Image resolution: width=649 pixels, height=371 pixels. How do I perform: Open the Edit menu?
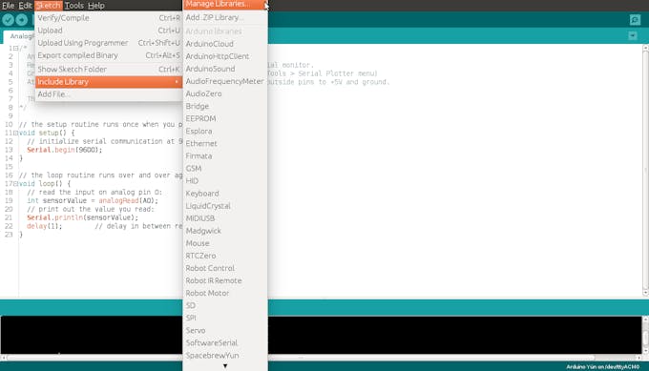click(x=25, y=6)
